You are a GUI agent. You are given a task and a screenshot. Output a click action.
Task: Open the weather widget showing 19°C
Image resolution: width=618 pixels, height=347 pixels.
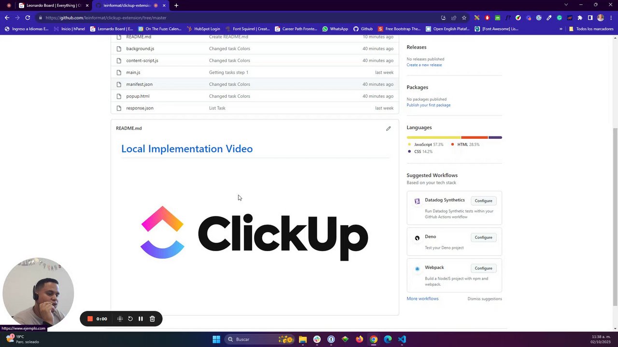pos(22,339)
